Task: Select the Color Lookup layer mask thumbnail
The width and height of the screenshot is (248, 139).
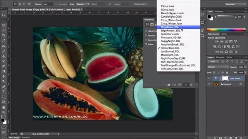Action: pos(225,78)
